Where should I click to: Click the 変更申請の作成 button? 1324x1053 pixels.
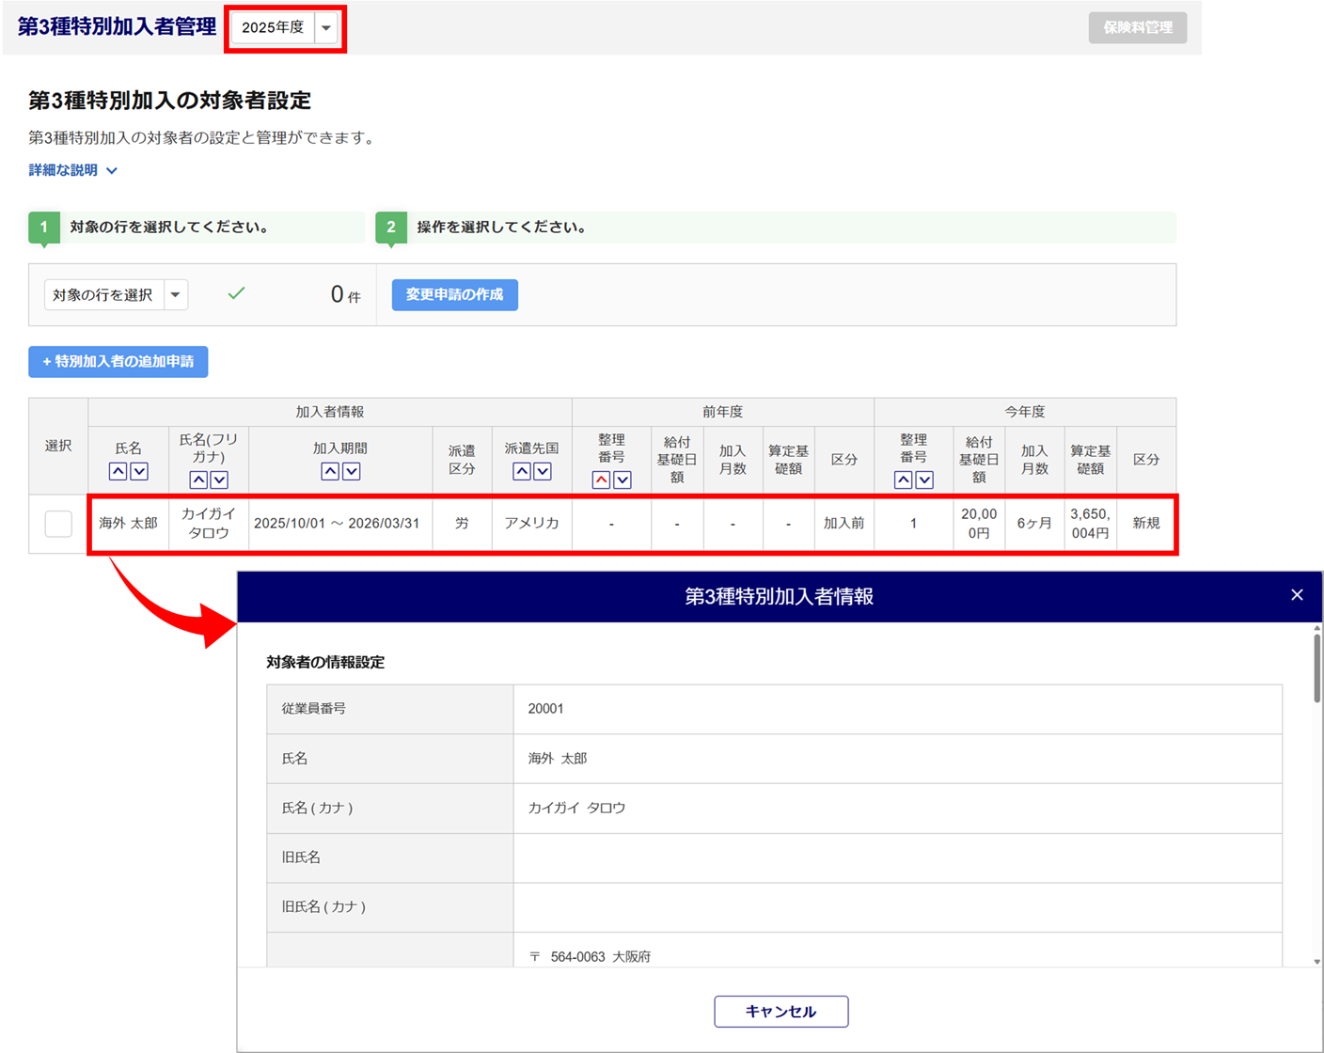click(454, 295)
